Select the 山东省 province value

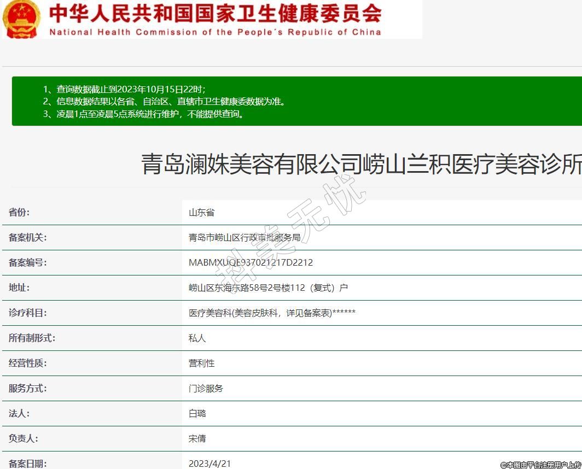click(x=201, y=213)
